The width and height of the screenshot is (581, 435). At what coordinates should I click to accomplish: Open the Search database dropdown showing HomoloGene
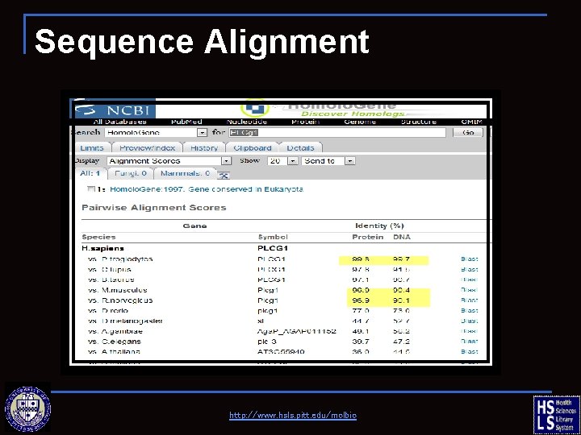156,132
